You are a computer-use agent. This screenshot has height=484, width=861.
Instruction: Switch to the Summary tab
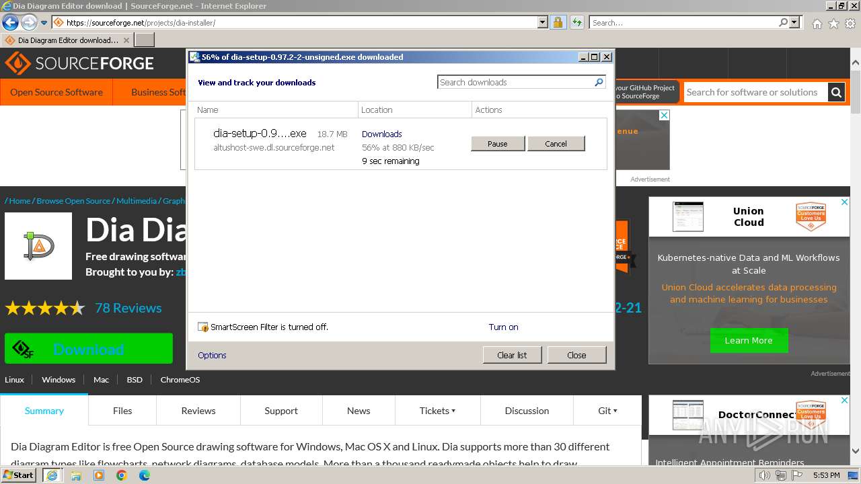click(x=44, y=410)
